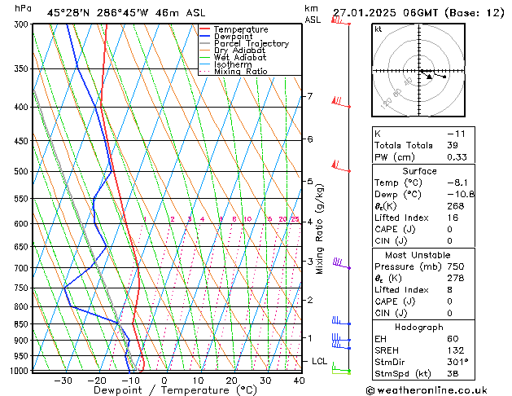Click the green wind barb at 1000 hPa
This screenshot has height=396, width=512.
coord(341,368)
